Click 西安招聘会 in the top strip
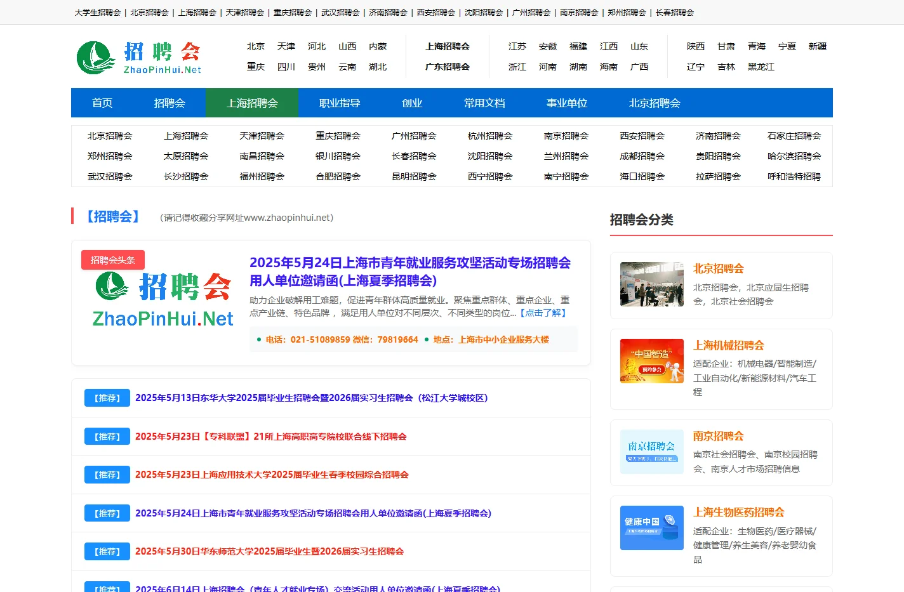904x592 pixels. [436, 13]
